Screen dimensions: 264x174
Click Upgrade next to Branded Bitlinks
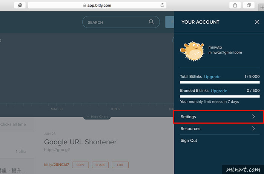[x=219, y=91]
